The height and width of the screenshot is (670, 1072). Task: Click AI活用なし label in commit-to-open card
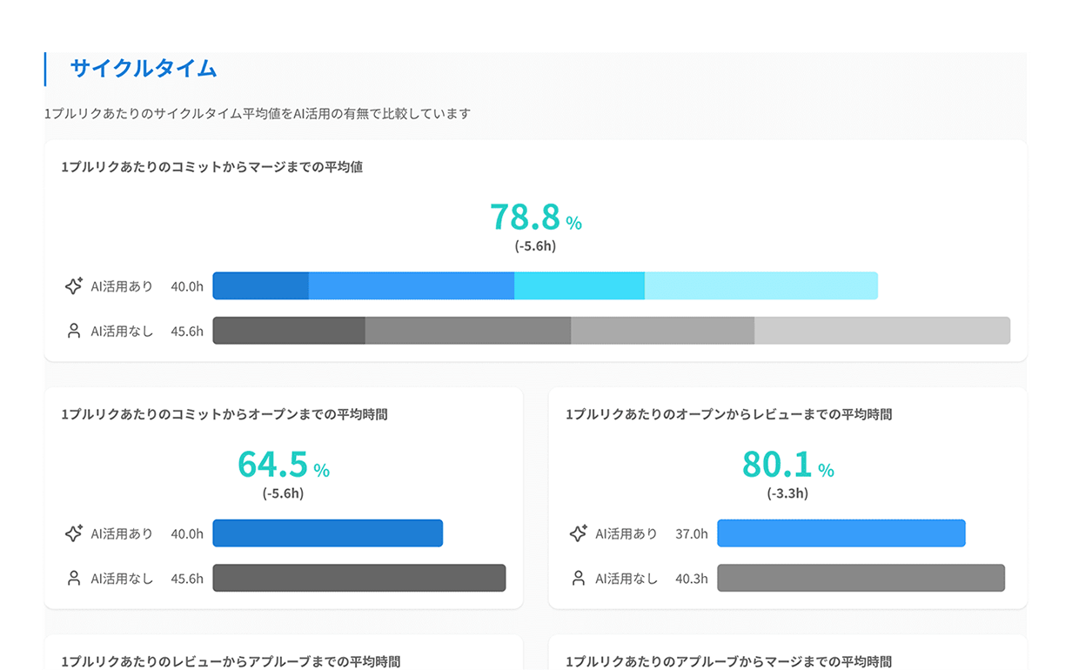click(x=122, y=579)
